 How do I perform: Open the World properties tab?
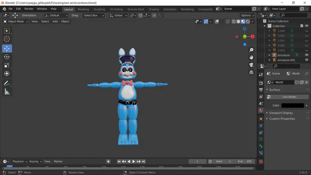coord(261,110)
